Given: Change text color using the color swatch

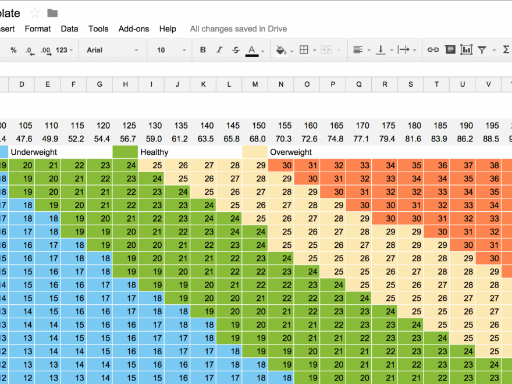Looking at the screenshot, I should (x=253, y=50).
